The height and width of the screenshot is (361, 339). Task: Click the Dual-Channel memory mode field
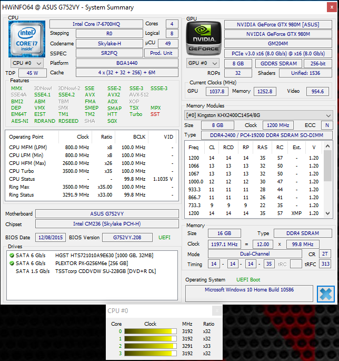click(x=255, y=254)
